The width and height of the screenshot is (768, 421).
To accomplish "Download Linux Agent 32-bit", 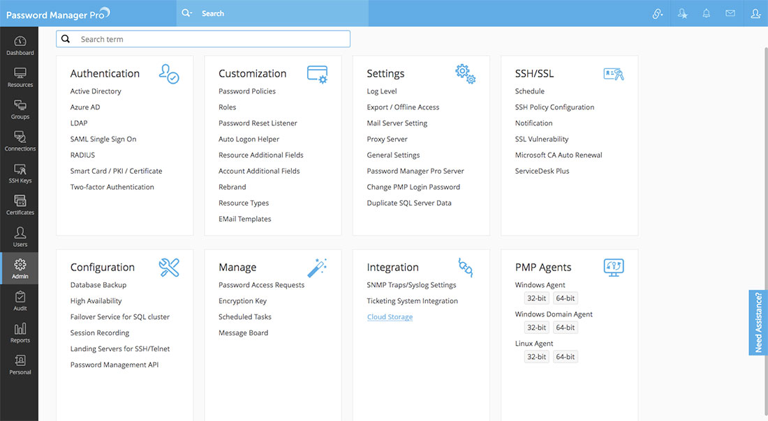I will click(536, 357).
